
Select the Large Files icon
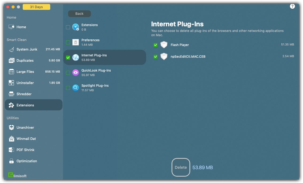click(x=11, y=72)
